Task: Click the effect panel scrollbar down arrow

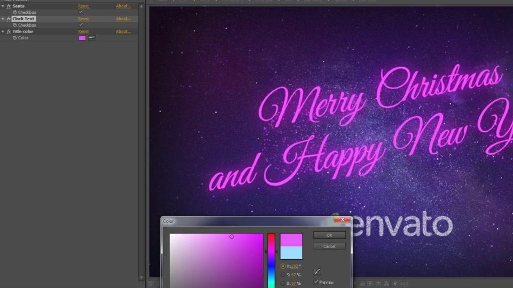Action: point(141,277)
